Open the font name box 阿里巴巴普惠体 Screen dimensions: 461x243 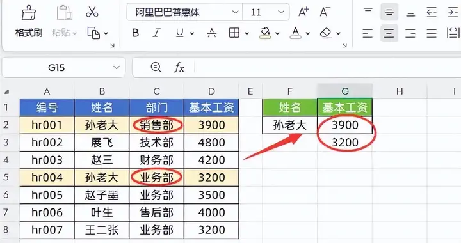184,12
